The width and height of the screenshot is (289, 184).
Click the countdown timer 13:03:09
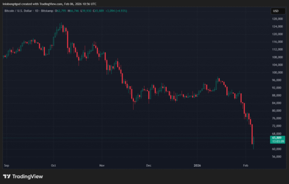coord(278,142)
